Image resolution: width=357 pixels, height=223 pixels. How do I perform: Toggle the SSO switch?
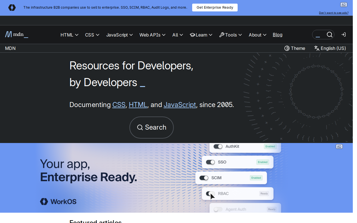point(211,162)
